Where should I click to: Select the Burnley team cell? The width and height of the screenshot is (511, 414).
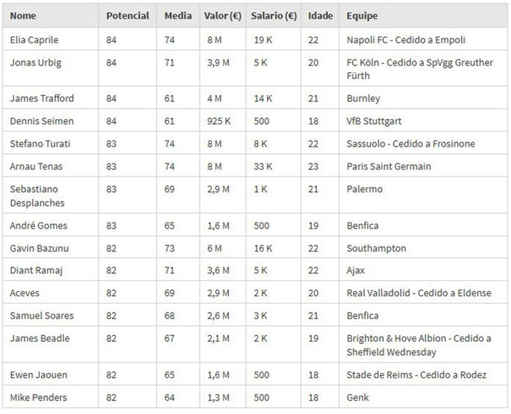pos(363,98)
